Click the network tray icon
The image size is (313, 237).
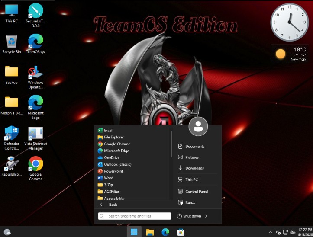pyautogui.click(x=286, y=232)
